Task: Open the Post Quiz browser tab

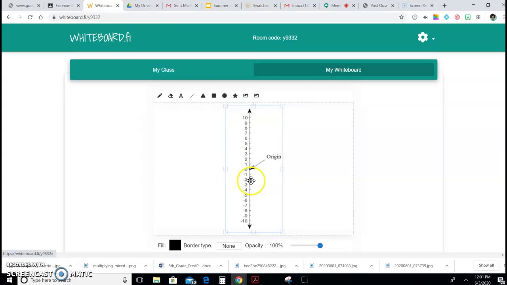Action: (x=378, y=6)
